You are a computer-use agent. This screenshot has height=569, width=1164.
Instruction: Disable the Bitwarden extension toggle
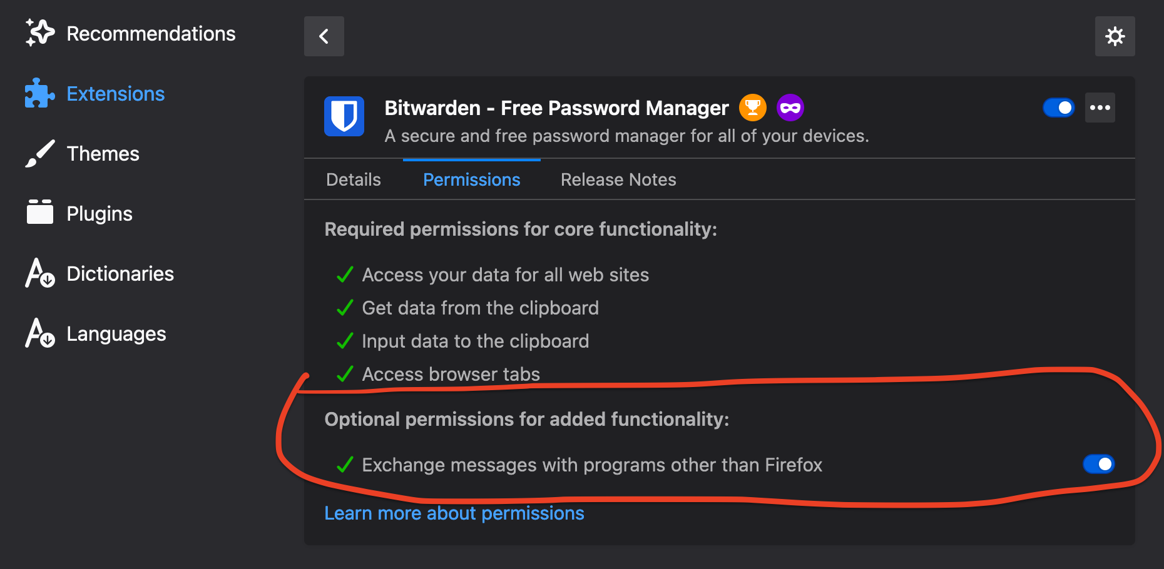click(1059, 108)
